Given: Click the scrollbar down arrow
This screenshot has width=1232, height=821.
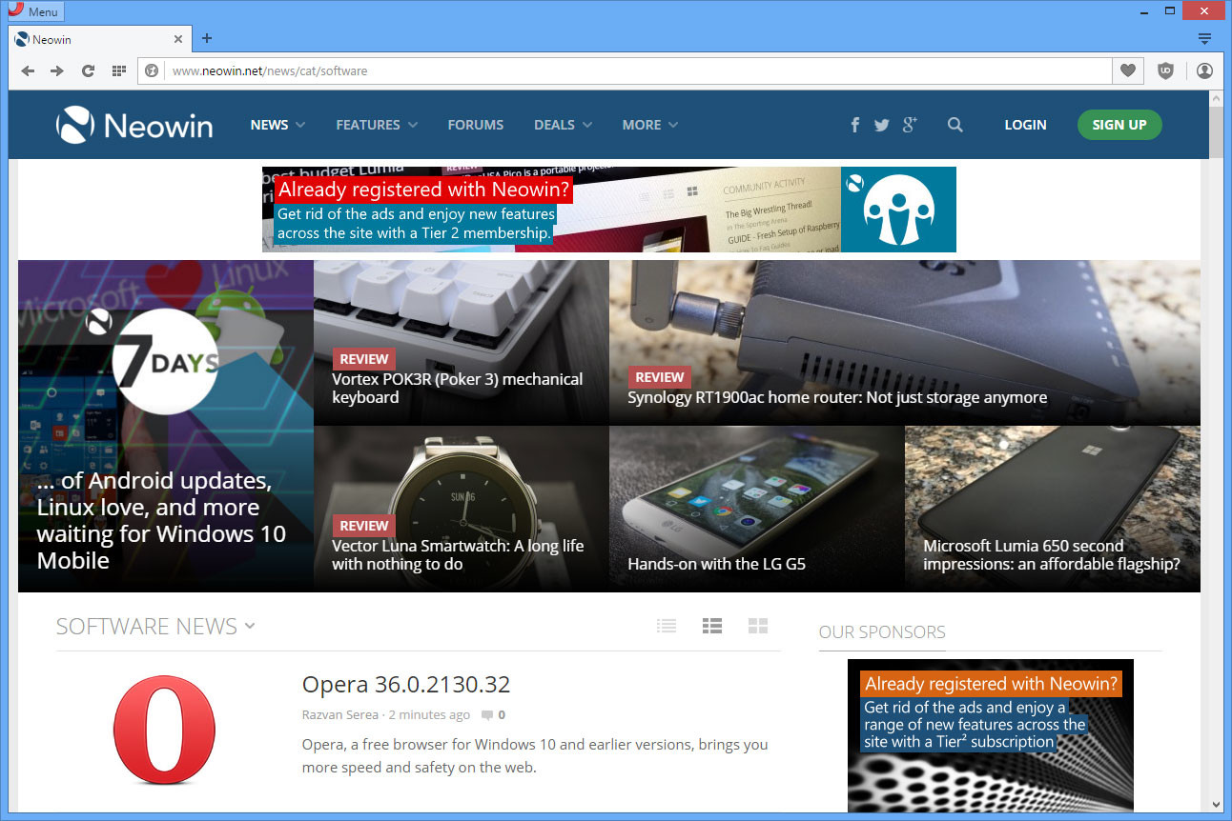Looking at the screenshot, I should 1216,804.
